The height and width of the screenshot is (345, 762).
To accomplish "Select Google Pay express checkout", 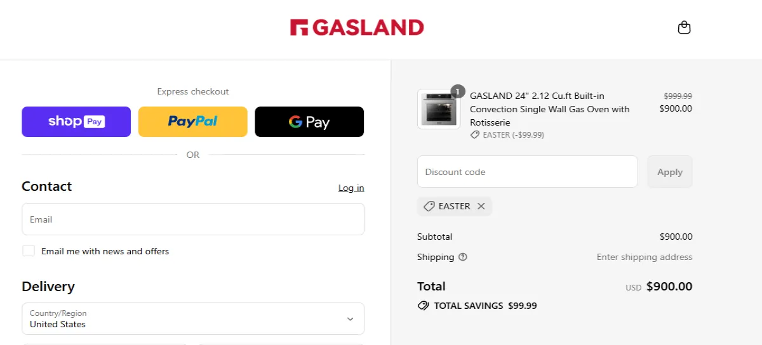I will pos(309,122).
